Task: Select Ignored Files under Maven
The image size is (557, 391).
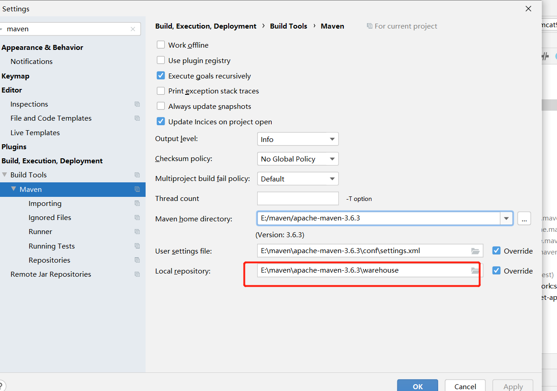Action: pyautogui.click(x=50, y=218)
